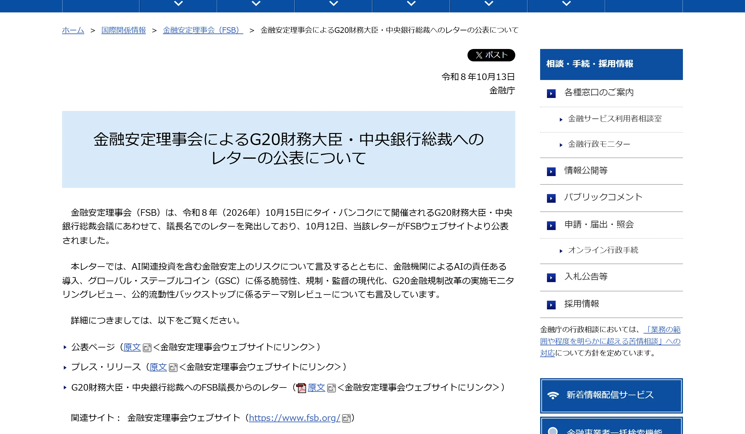The width and height of the screenshot is (745, 434).
Task: Expand the third top navigation chevron dropdown
Action: (334, 4)
